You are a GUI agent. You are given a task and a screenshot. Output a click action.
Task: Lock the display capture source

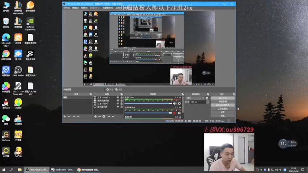[x=121, y=107]
